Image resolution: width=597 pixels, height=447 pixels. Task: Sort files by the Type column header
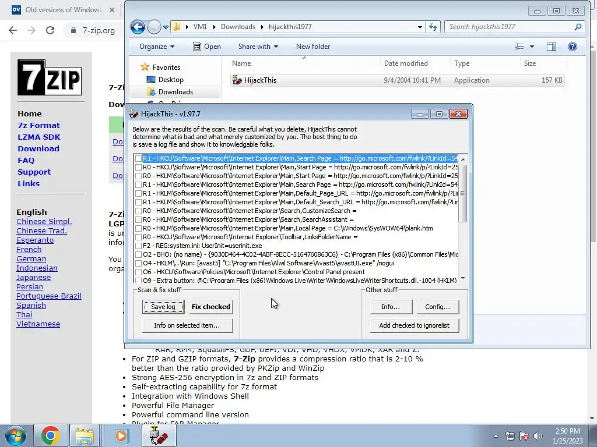pos(484,63)
